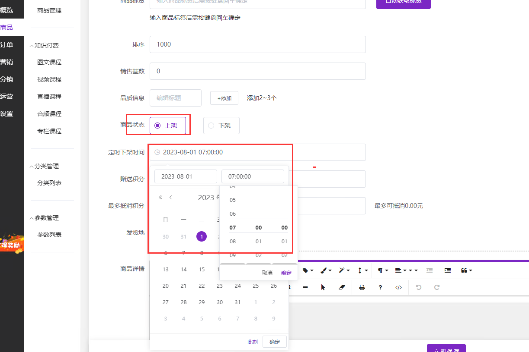Collapse the 分类管理 sidebar group
Viewport: 529px width, 352px height.
pos(32,166)
